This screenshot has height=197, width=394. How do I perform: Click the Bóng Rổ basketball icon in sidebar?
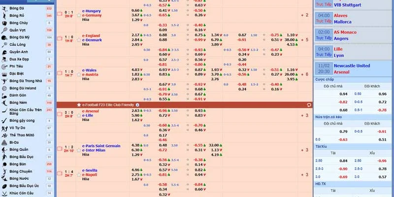pyautogui.click(x=4, y=16)
